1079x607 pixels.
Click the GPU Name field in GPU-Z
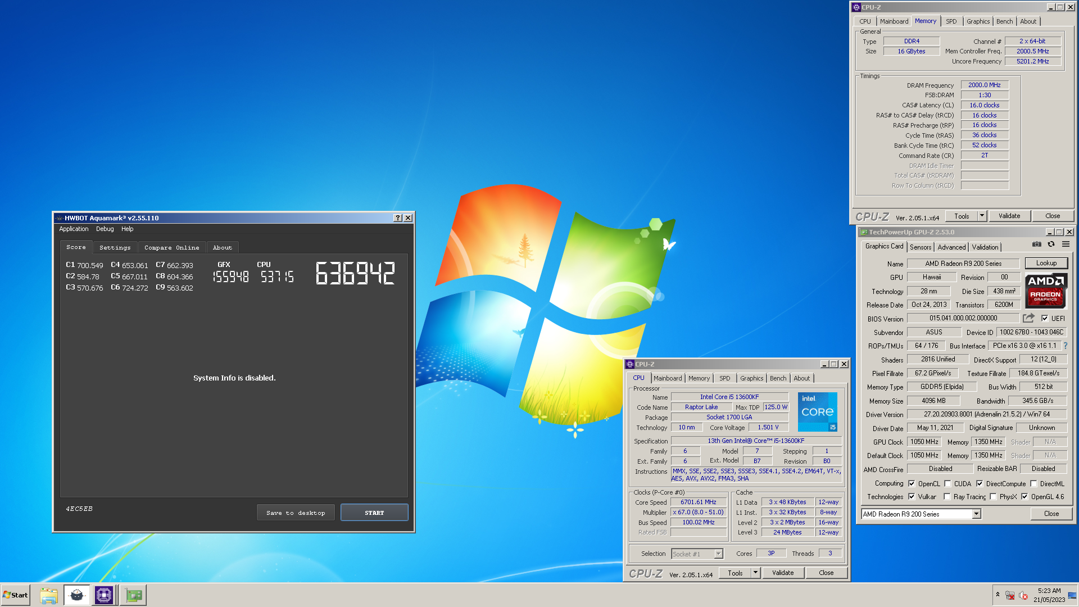(963, 264)
